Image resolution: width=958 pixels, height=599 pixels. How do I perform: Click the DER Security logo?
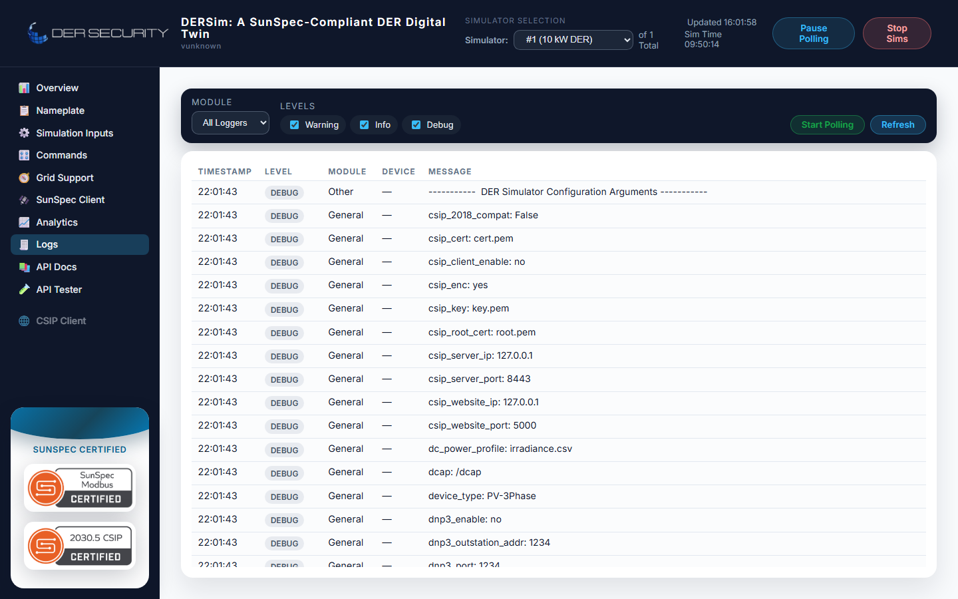98,33
